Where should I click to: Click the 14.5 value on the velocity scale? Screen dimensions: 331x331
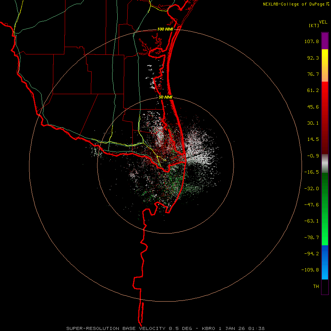tap(313, 139)
